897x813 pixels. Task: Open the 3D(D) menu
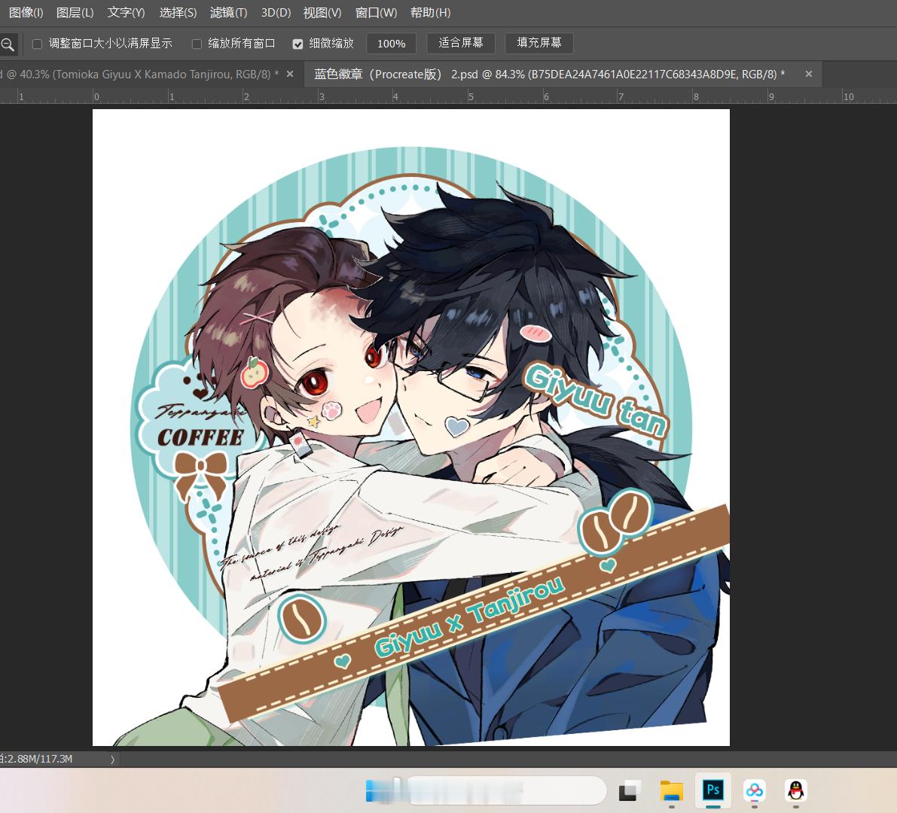click(276, 12)
